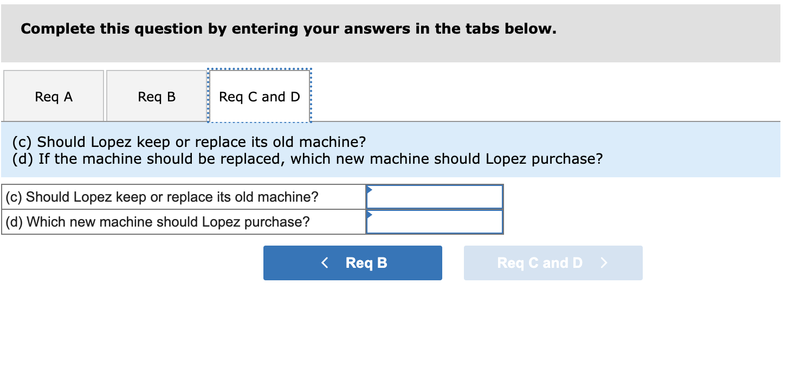Click the left chevron inside the Req B button
Image resolution: width=788 pixels, height=373 pixels.
(325, 262)
